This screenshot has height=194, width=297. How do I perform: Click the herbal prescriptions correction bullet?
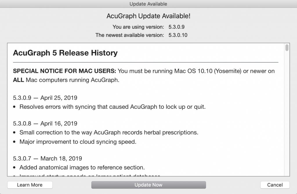tap(106, 133)
